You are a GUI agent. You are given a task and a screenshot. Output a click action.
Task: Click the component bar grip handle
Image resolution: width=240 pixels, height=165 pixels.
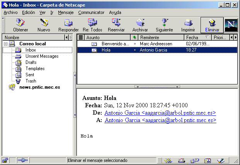point(160,161)
